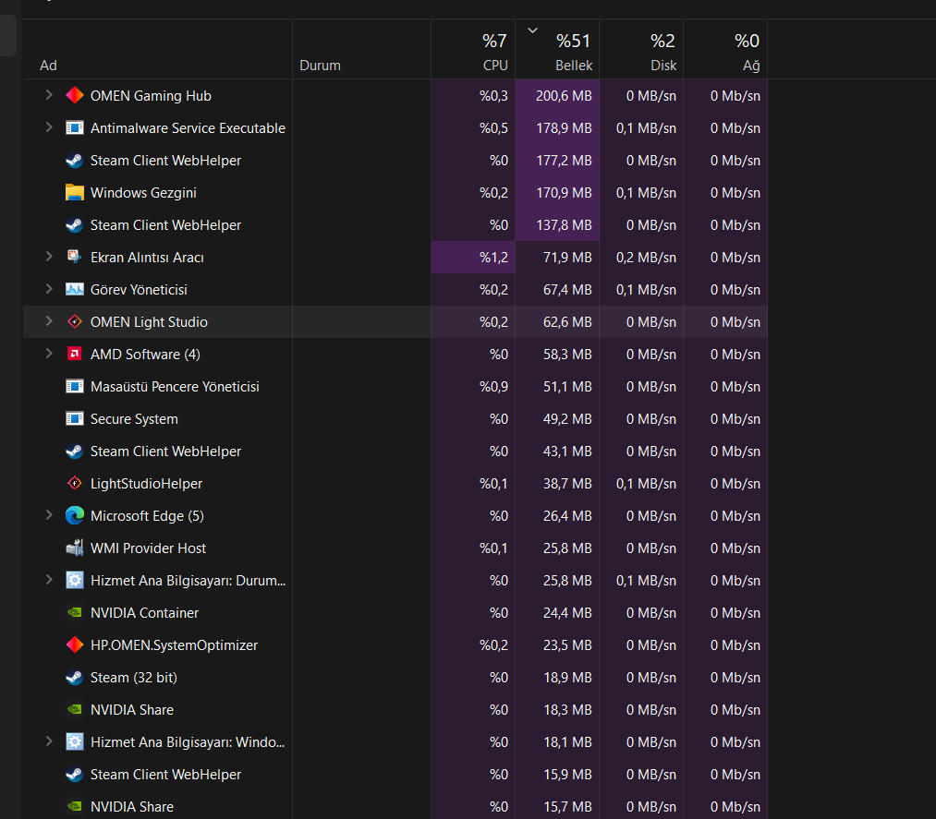
Task: Sort processes by the Ad column
Action: pos(158,50)
